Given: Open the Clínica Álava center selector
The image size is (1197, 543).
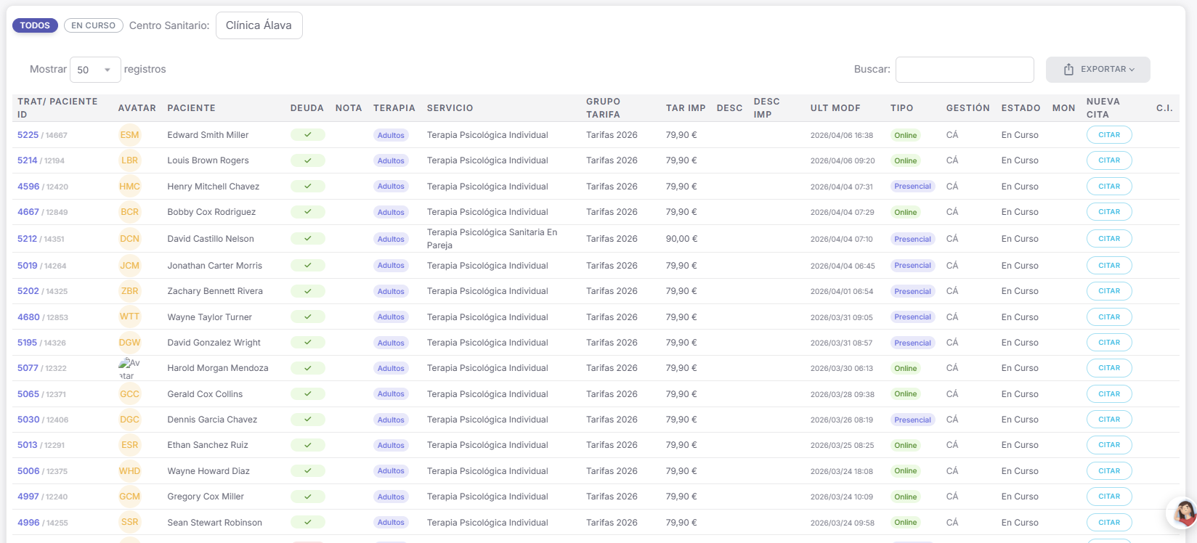Looking at the screenshot, I should point(259,25).
